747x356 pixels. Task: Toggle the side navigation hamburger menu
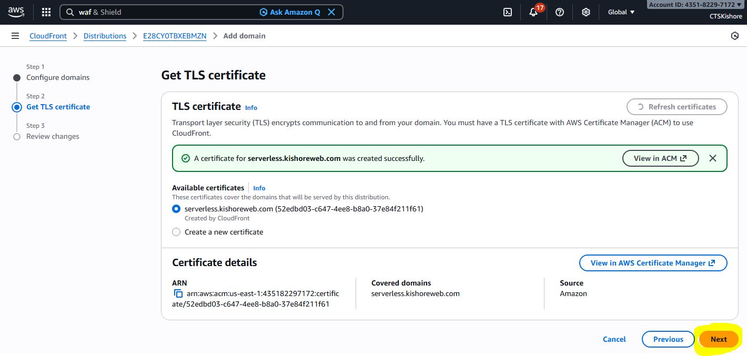[x=15, y=36]
